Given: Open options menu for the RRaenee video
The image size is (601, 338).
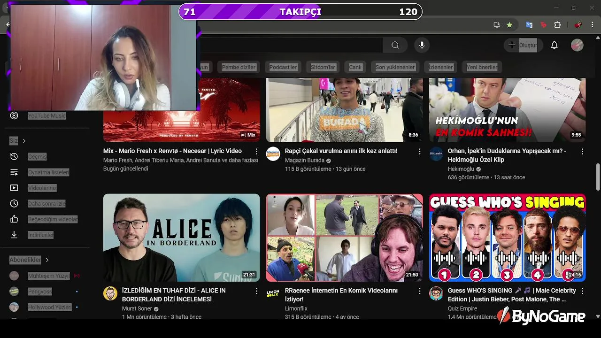Looking at the screenshot, I should pos(419,291).
